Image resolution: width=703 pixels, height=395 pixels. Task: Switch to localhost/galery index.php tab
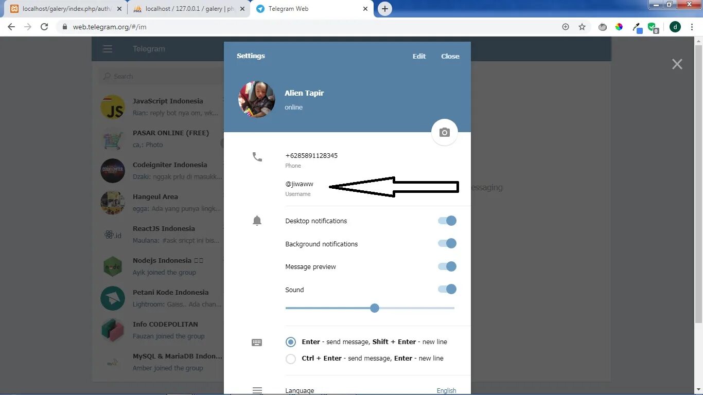click(x=66, y=9)
